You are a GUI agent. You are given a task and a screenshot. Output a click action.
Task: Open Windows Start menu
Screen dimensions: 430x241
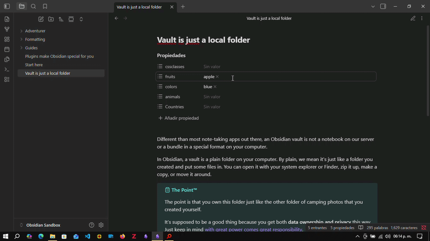(6, 236)
